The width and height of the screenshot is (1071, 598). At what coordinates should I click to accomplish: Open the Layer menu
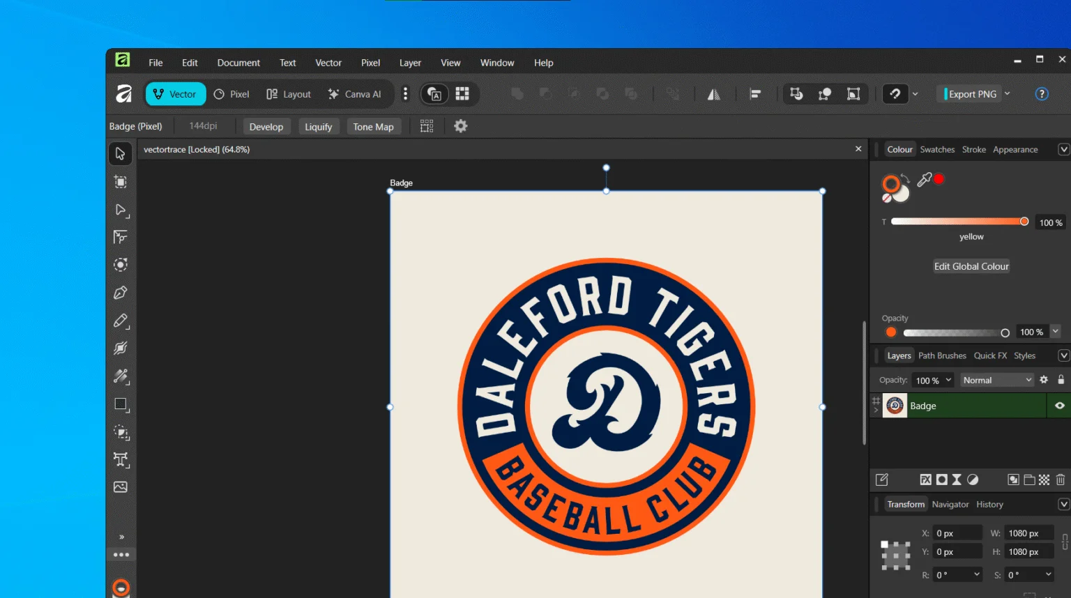click(409, 63)
